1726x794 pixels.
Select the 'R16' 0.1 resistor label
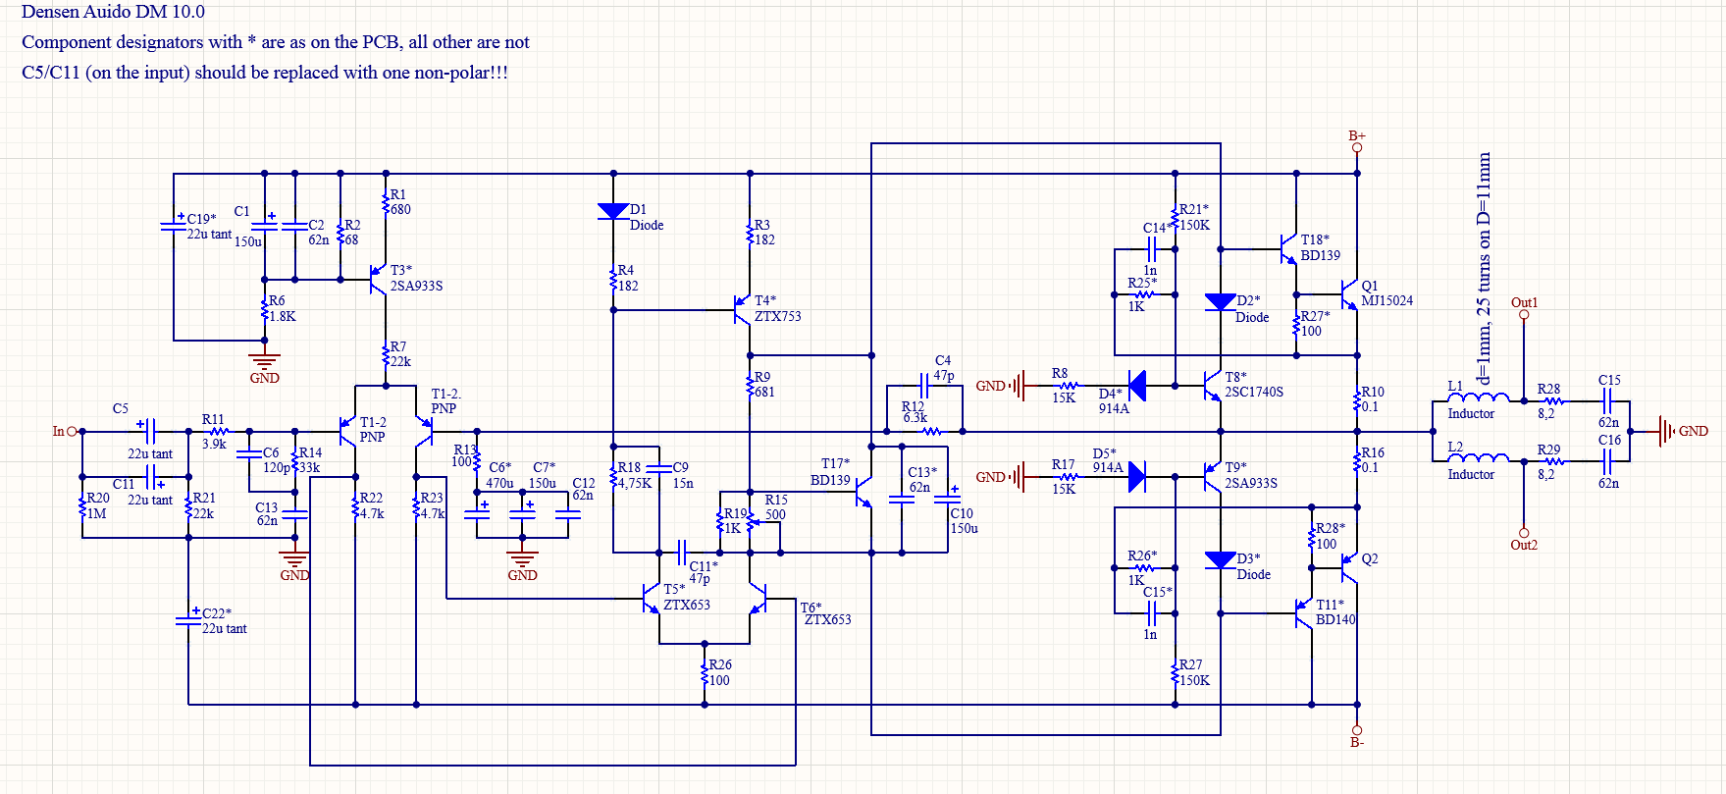pyautogui.click(x=1373, y=452)
